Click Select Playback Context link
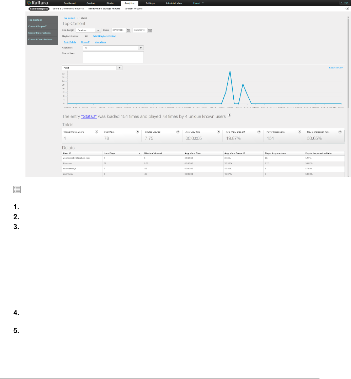 pos(104,36)
